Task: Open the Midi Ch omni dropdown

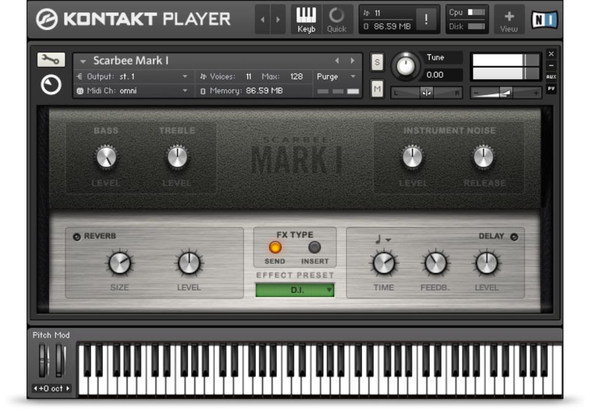Action: click(154, 91)
